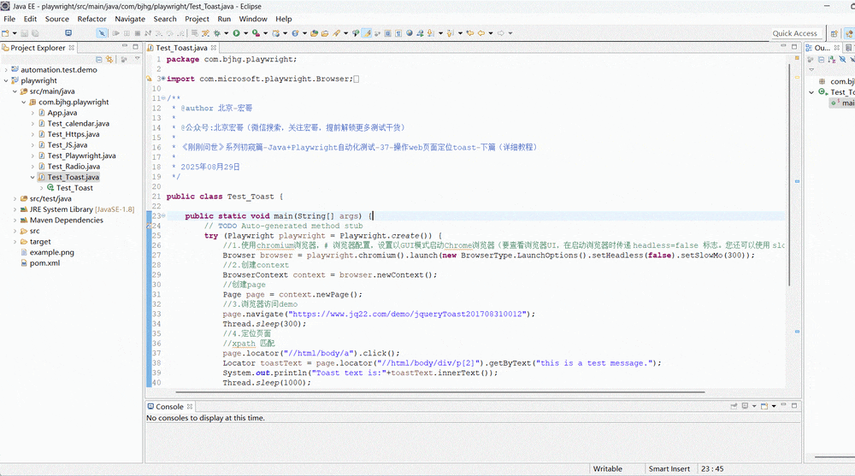855x476 pixels.
Task: Minimize the Console view button
Action: [783, 405]
